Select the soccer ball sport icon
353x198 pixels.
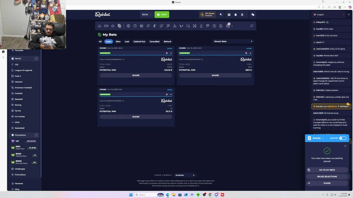click(128, 26)
